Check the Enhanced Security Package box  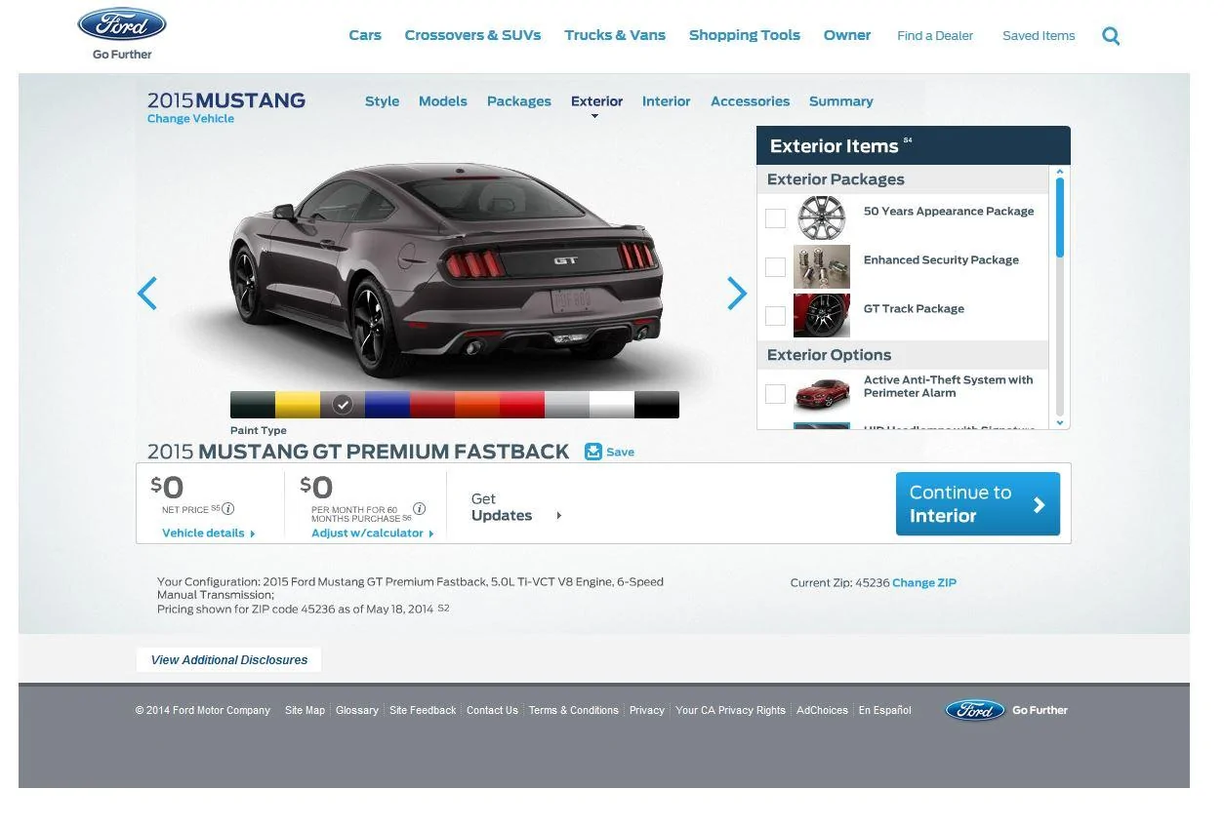click(775, 266)
